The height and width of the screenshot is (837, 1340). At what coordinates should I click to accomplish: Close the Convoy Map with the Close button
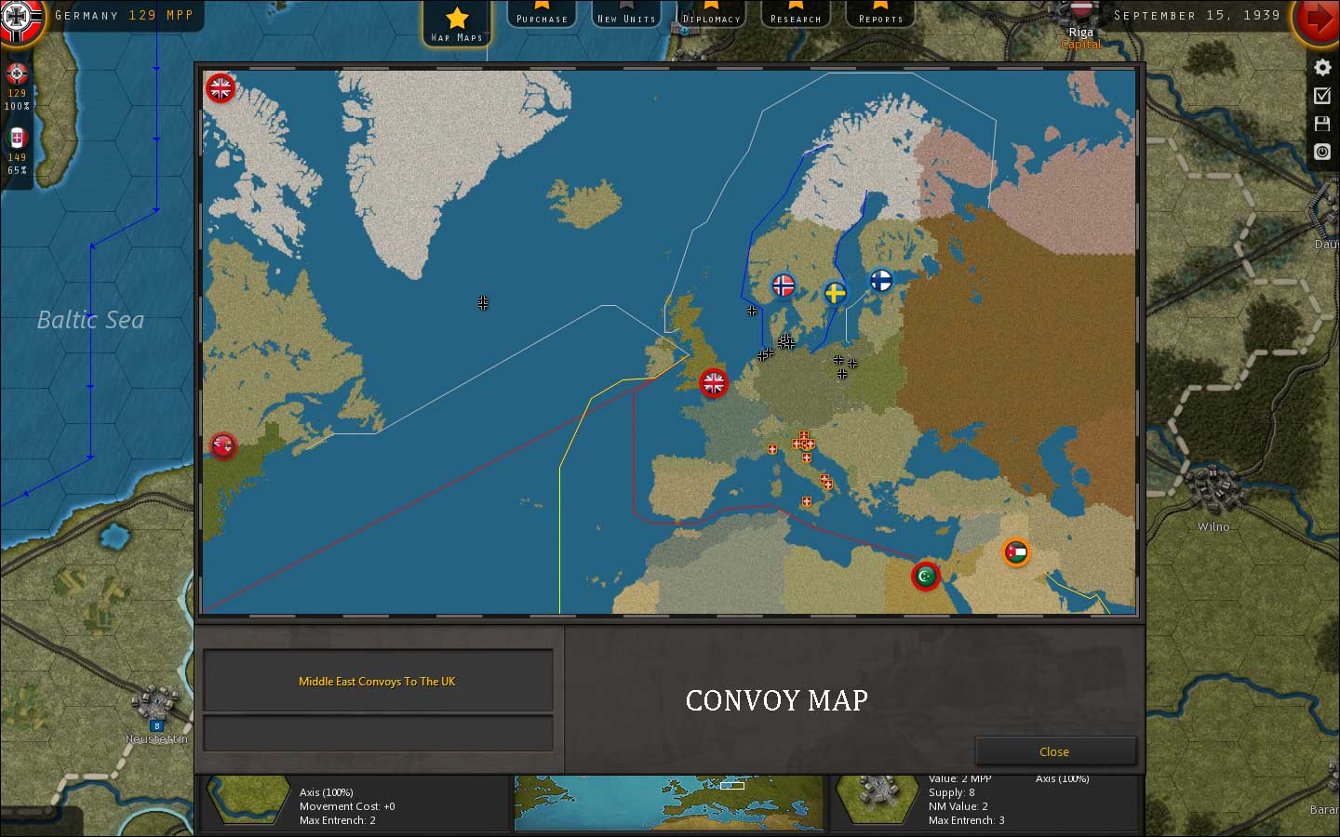[x=1054, y=751]
